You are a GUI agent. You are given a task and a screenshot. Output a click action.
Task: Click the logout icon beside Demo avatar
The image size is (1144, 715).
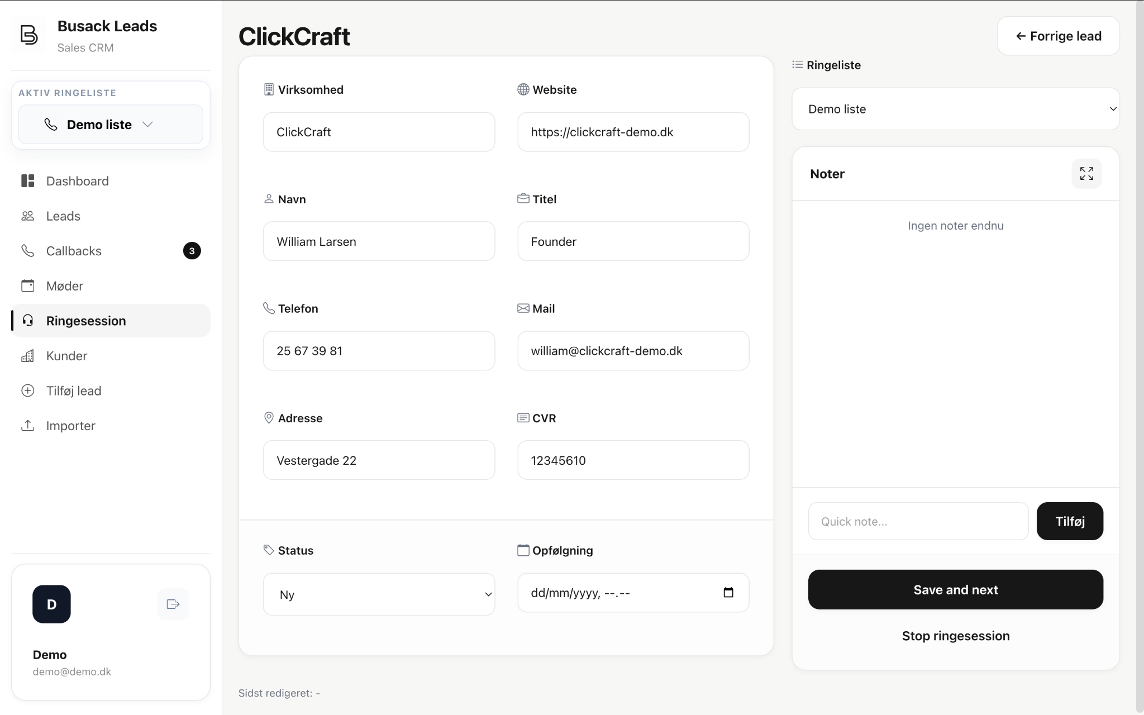pyautogui.click(x=173, y=604)
